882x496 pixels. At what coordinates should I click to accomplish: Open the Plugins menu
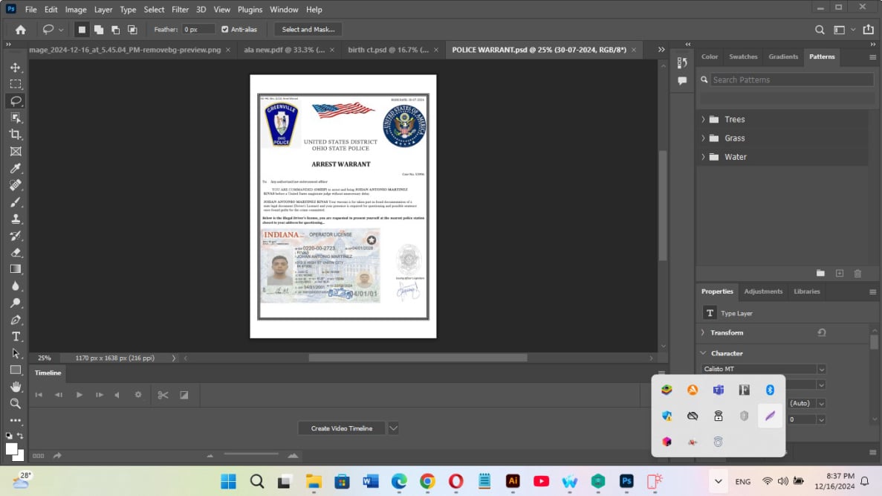(x=250, y=10)
